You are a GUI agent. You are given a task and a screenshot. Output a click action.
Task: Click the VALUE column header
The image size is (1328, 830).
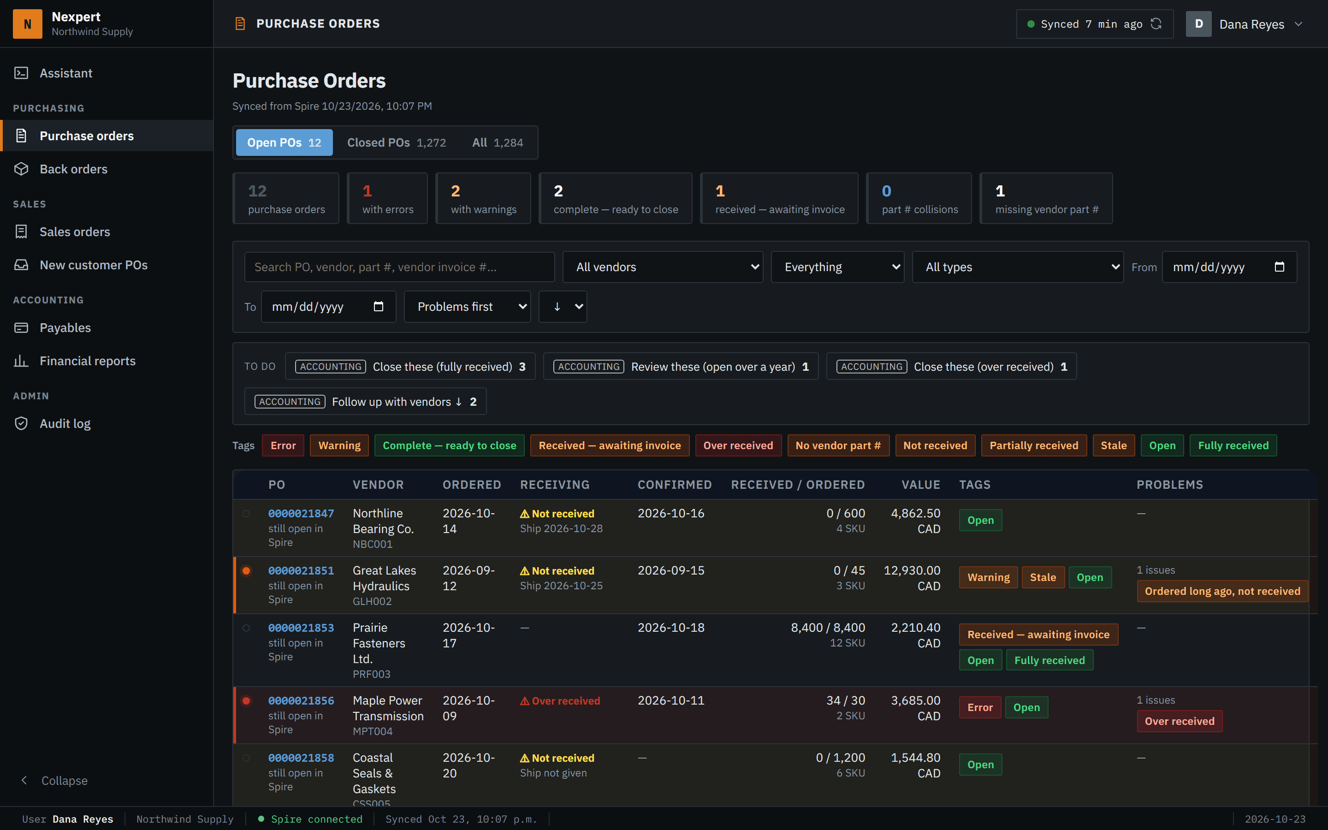pos(921,485)
